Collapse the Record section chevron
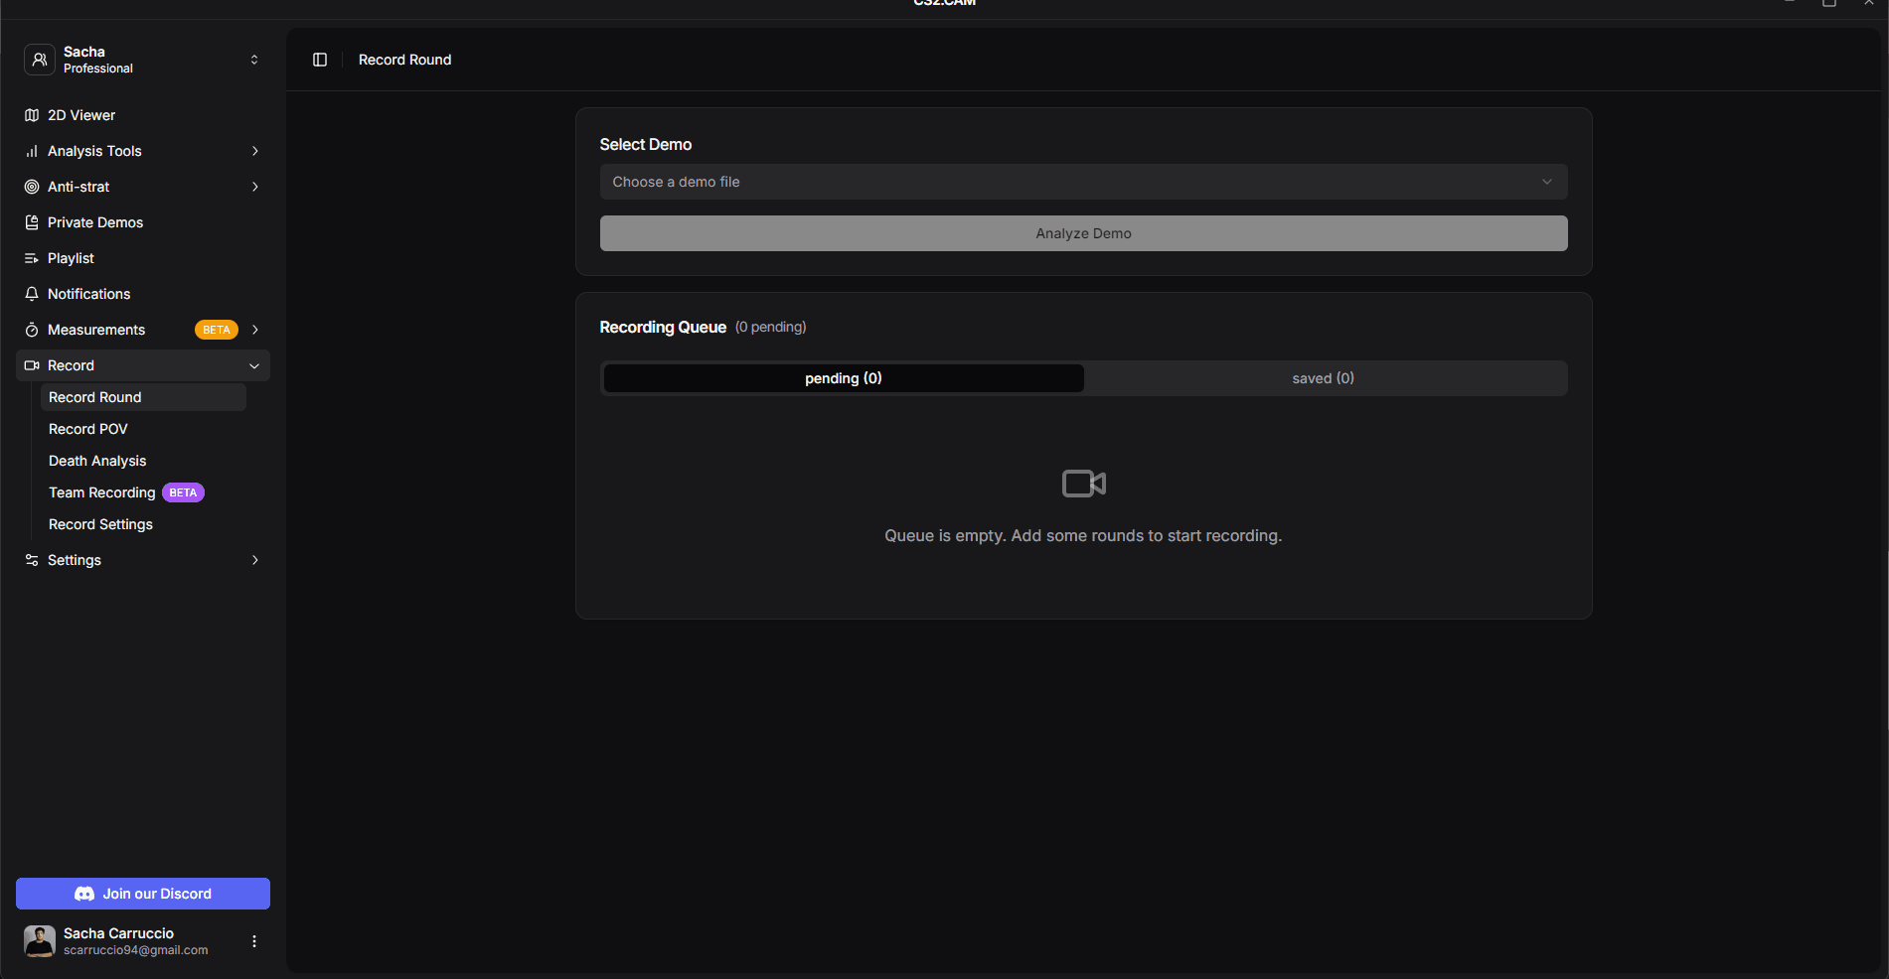The width and height of the screenshot is (1889, 979). (x=254, y=365)
